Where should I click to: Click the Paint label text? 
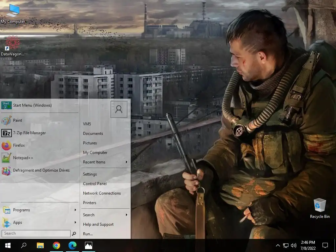pyautogui.click(x=17, y=120)
